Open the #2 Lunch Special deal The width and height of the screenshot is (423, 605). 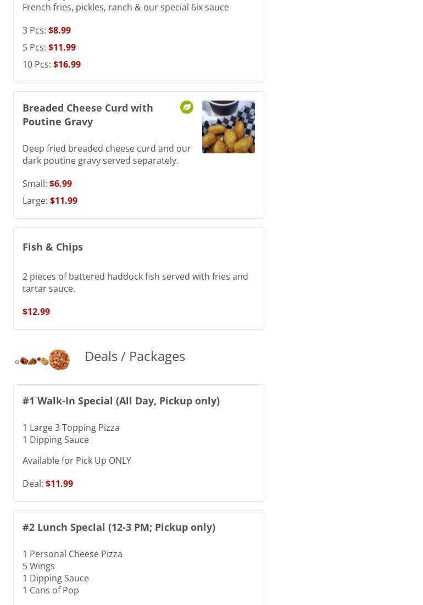(119, 527)
